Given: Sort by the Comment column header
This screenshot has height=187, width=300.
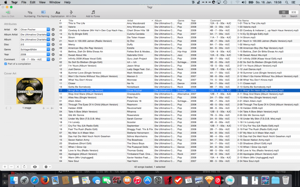Looking at the screenshot, I should 223,21.
